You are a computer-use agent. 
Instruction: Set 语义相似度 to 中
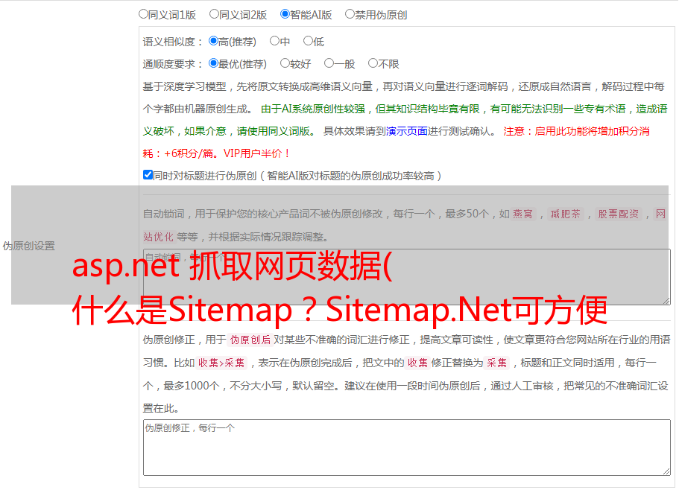(x=274, y=41)
